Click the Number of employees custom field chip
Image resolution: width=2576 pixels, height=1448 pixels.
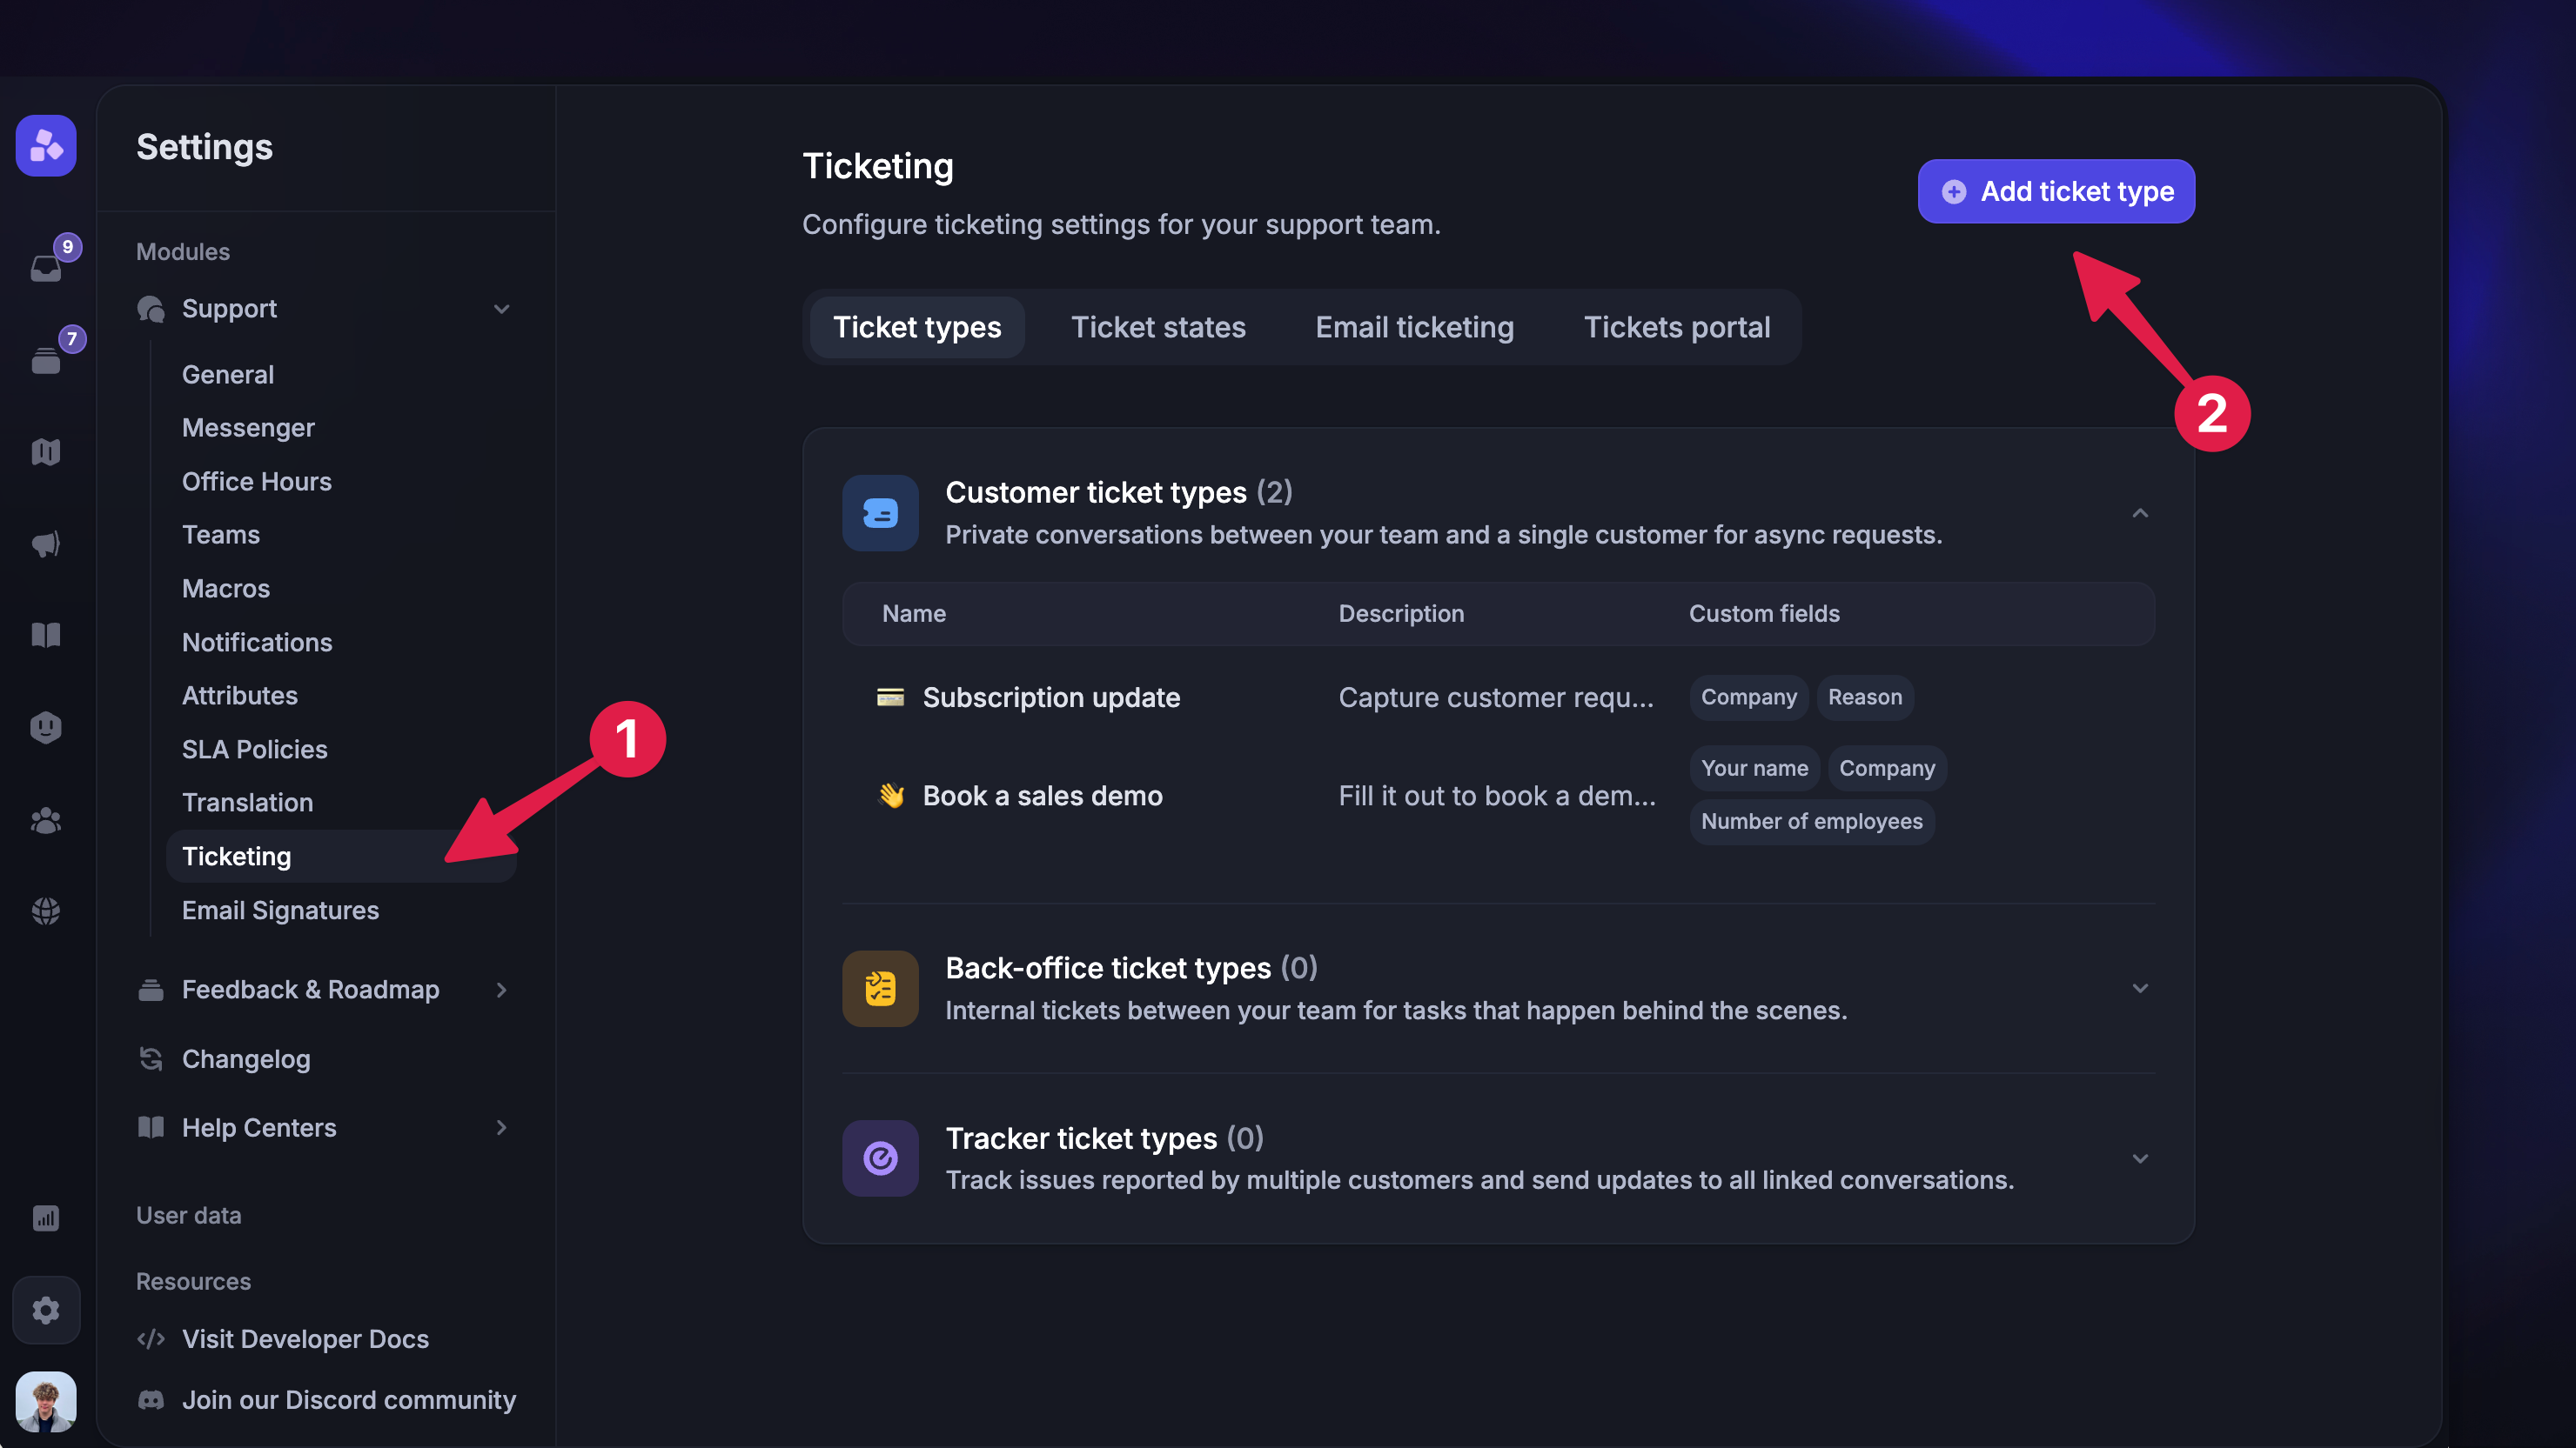tap(1812, 822)
